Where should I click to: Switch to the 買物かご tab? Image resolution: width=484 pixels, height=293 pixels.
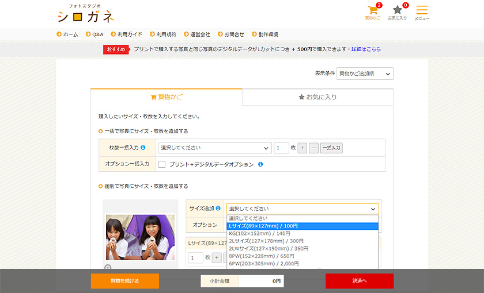(167, 97)
